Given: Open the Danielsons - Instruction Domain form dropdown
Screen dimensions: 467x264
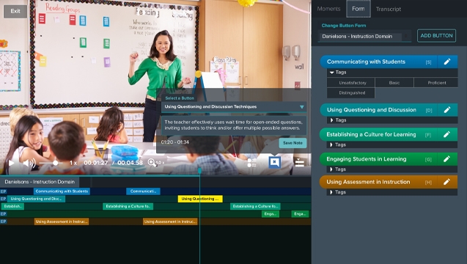Looking at the screenshot, I should pyautogui.click(x=364, y=37).
